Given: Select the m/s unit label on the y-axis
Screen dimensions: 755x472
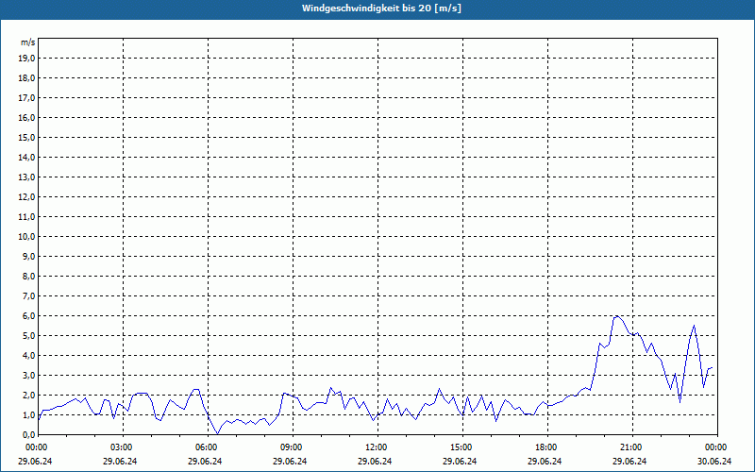Looking at the screenshot, I should tap(28, 42).
